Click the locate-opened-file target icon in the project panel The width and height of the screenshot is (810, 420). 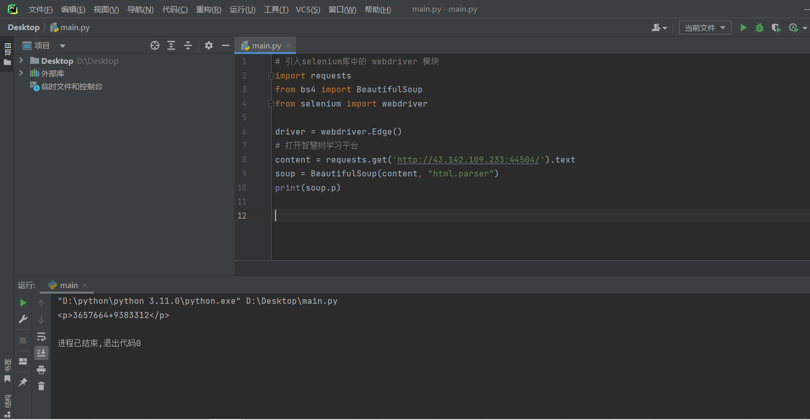(x=155, y=45)
